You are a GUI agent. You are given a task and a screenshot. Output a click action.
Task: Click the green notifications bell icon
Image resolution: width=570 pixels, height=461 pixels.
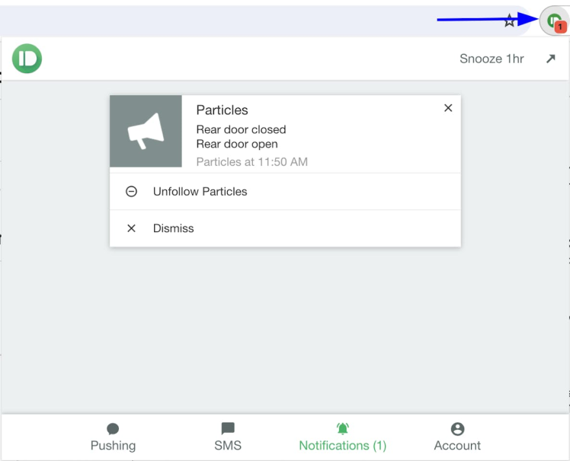[x=342, y=429]
